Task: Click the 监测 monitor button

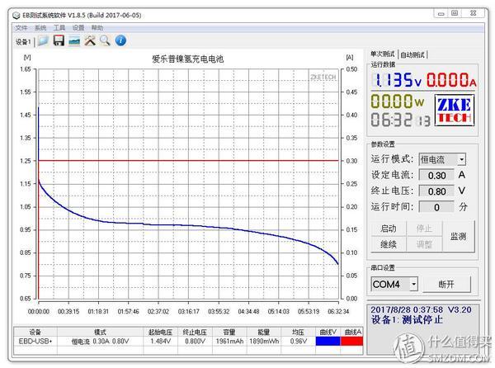Action: coord(457,237)
